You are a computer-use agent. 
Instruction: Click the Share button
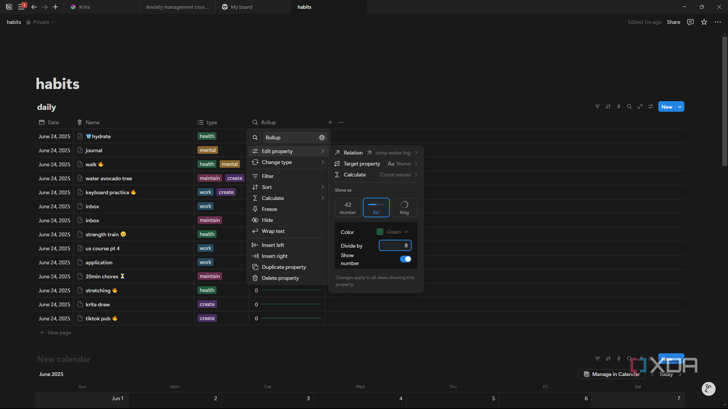(x=673, y=22)
